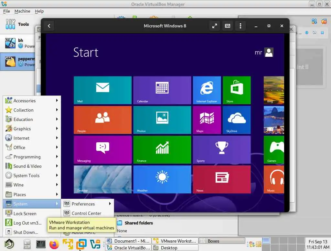Image resolution: width=331 pixels, height=251 pixels.
Task: Open the SkyDrive tile
Action: pos(237,120)
